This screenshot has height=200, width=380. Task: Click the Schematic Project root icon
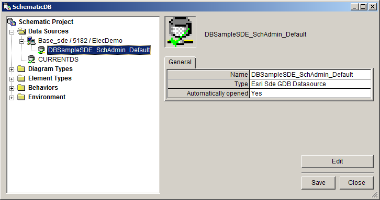pos(12,22)
